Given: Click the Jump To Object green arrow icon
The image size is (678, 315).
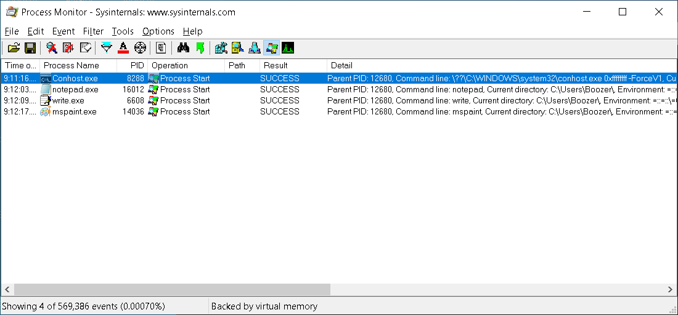Looking at the screenshot, I should point(200,48).
